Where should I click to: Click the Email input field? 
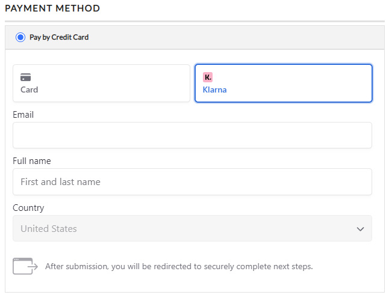coord(192,135)
